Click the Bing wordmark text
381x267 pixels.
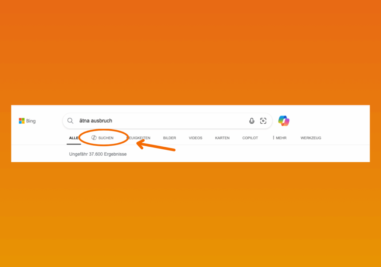(31, 121)
